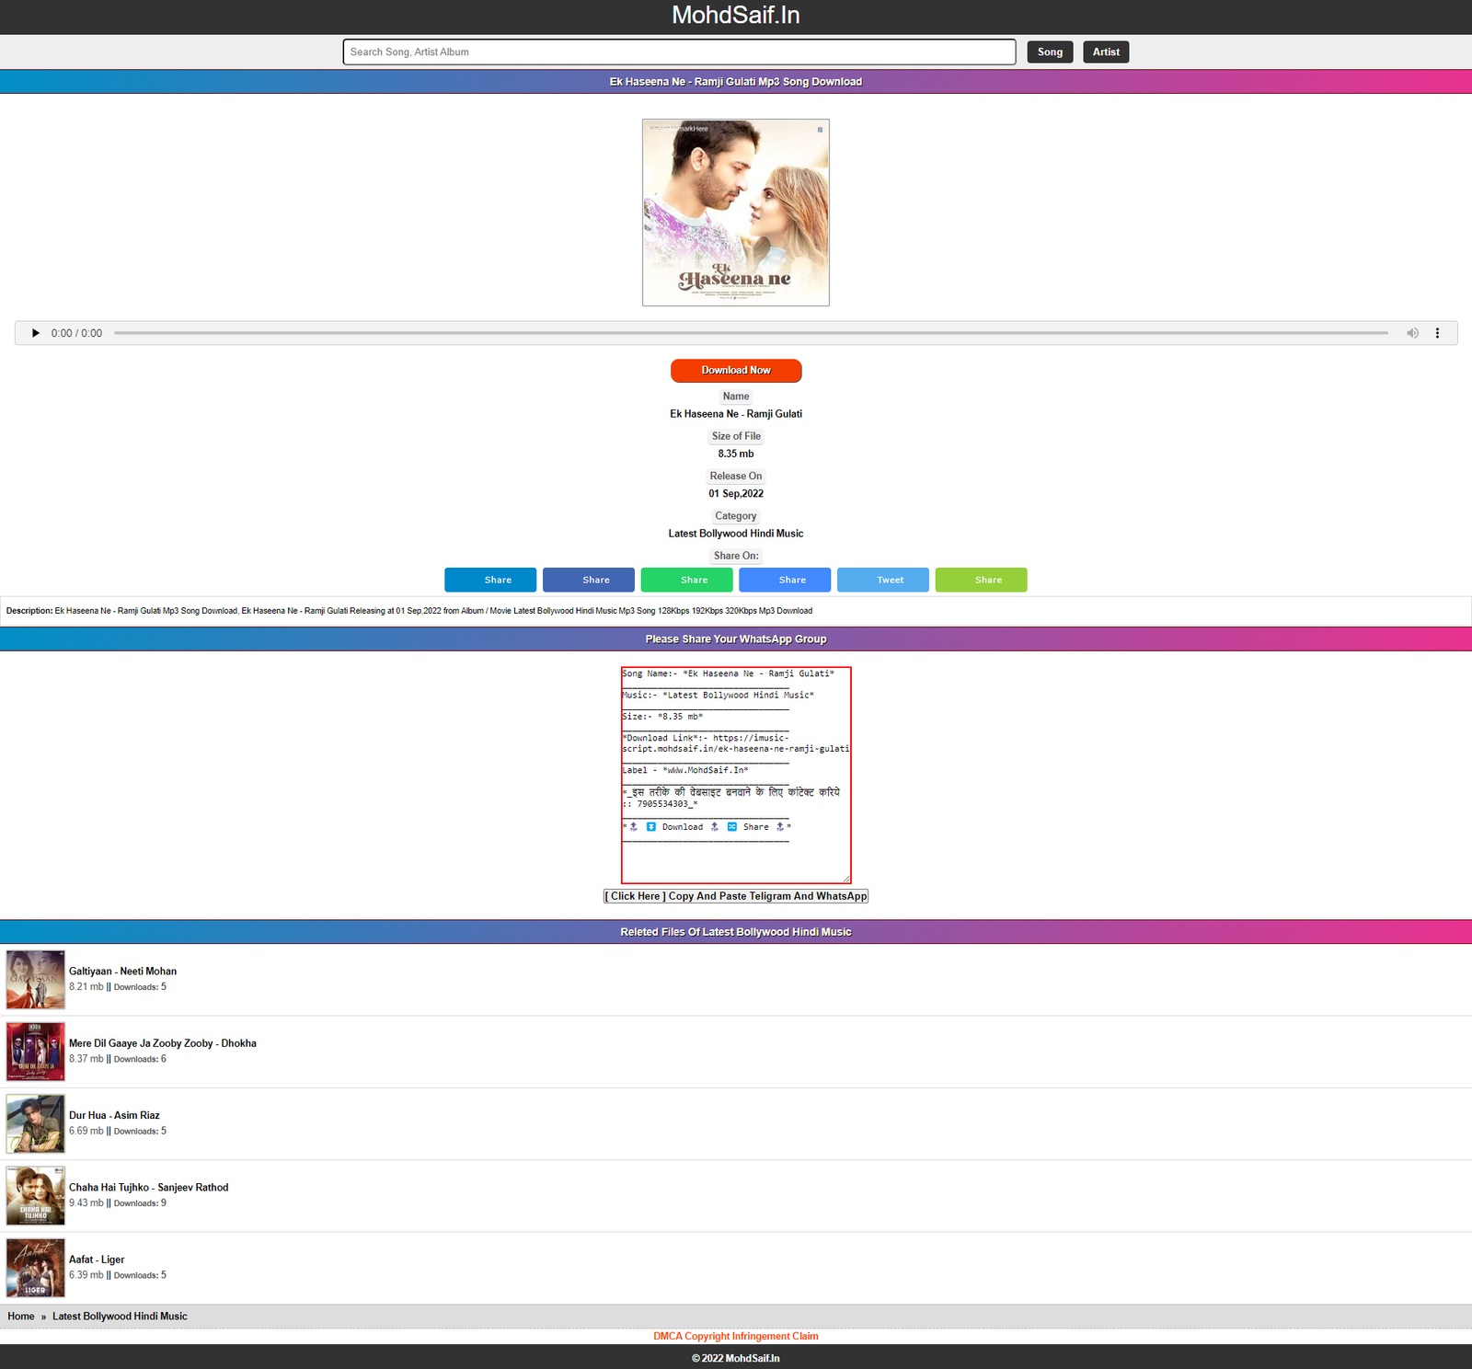This screenshot has height=1369, width=1472.
Task: Switch search mode to Song
Action: (1050, 52)
